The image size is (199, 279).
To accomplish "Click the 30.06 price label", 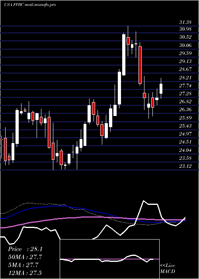I will click(185, 45).
